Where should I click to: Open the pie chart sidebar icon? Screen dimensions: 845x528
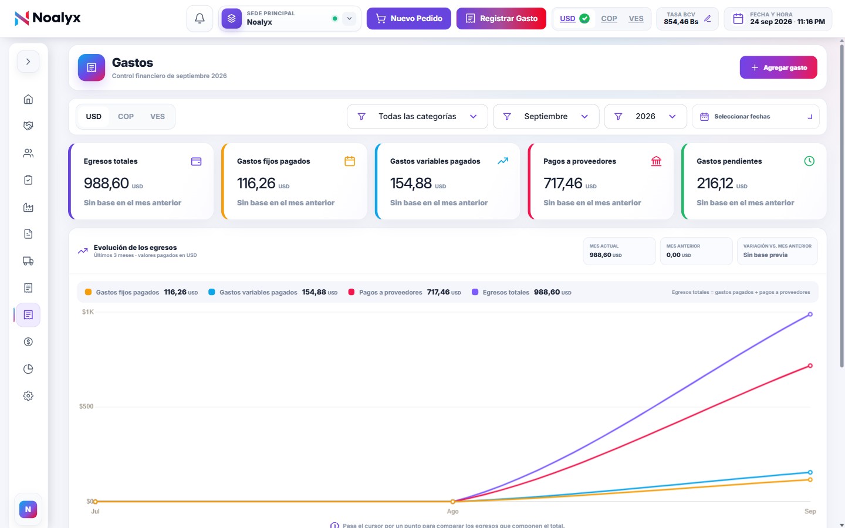[x=28, y=369]
